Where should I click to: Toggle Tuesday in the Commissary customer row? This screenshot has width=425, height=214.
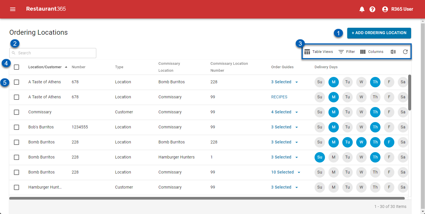348,112
